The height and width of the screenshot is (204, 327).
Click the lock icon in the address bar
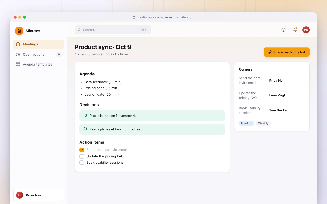pyautogui.click(x=134, y=17)
